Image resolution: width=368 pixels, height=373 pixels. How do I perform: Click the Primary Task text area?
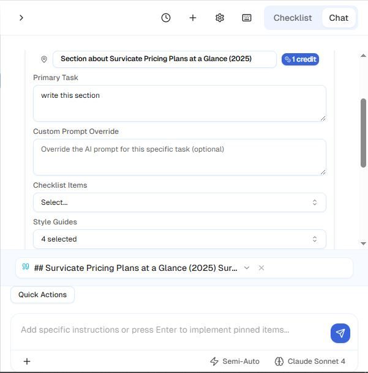[x=179, y=103]
